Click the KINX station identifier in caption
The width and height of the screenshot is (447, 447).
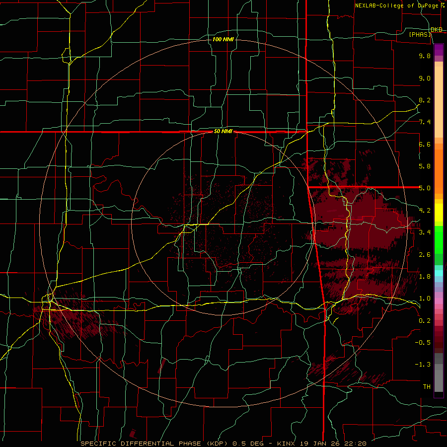coord(287,444)
